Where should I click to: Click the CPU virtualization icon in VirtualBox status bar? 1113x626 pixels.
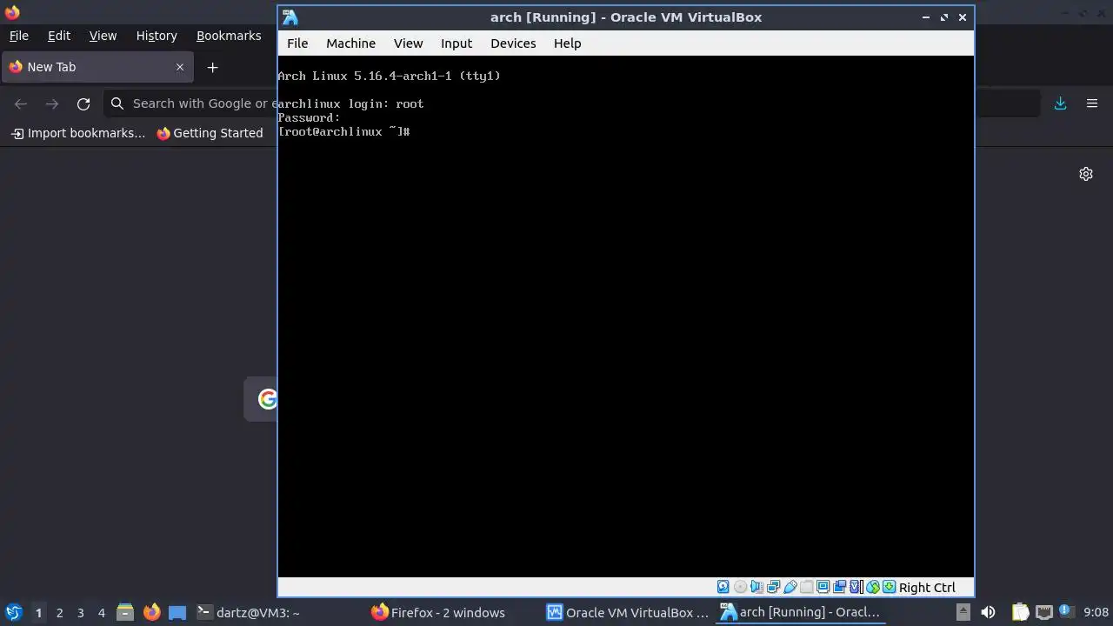click(x=855, y=587)
